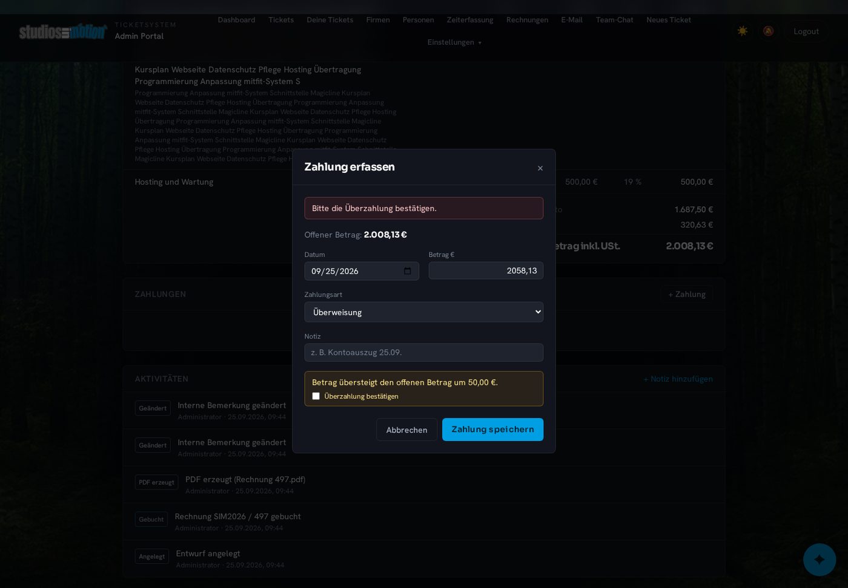848x588 pixels.
Task: Click the 'Angelegt' activity badge
Action: click(x=152, y=557)
